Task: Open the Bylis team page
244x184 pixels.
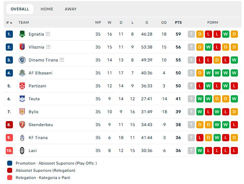Action: (x=33, y=112)
